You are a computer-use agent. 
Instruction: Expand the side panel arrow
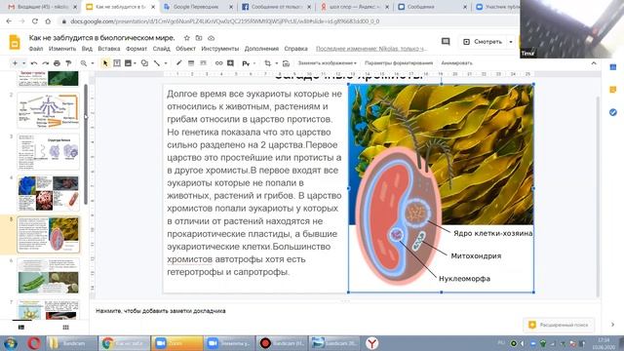(613, 325)
